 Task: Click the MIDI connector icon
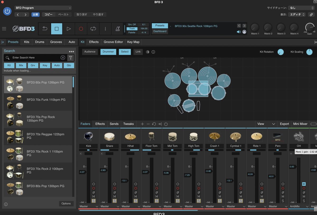[x=244, y=32]
